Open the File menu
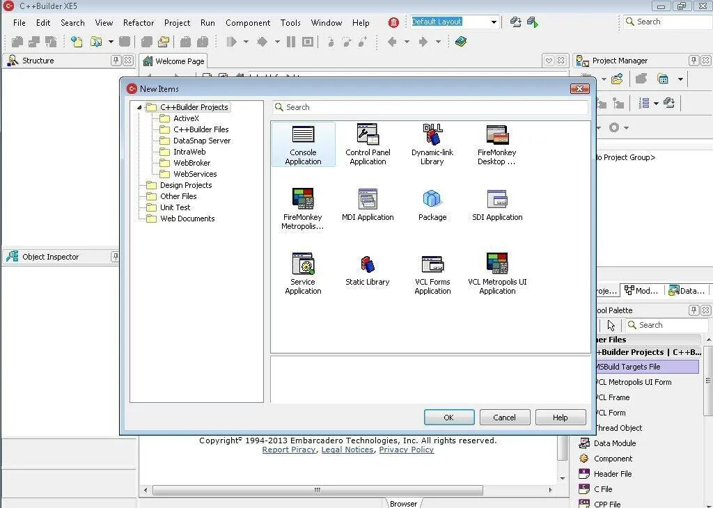The width and height of the screenshot is (713, 508). [19, 23]
